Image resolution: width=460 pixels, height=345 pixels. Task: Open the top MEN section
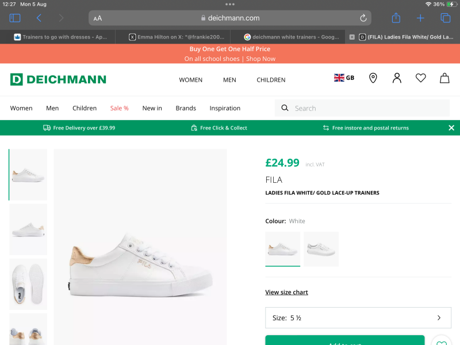pos(229,80)
